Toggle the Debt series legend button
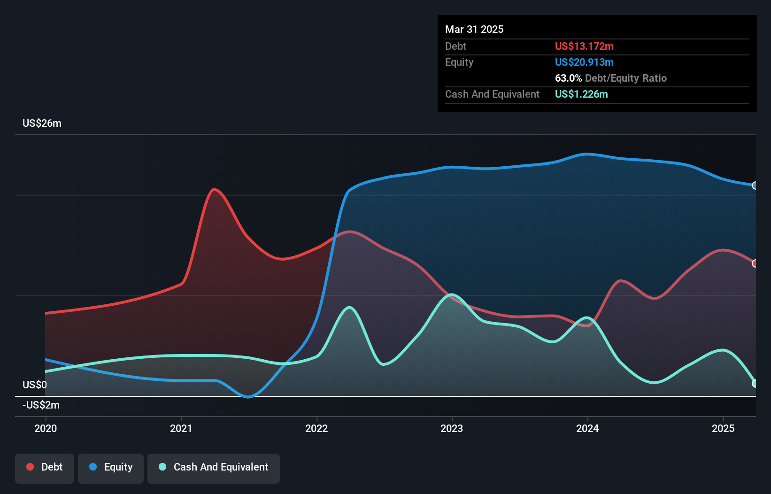Screen dimensions: 771x494 click(45, 468)
